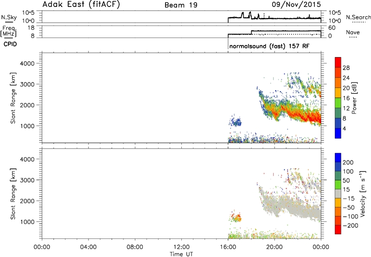Click the '60' tick on Nave axis
371x257 pixels.
pyautogui.click(x=332, y=28)
